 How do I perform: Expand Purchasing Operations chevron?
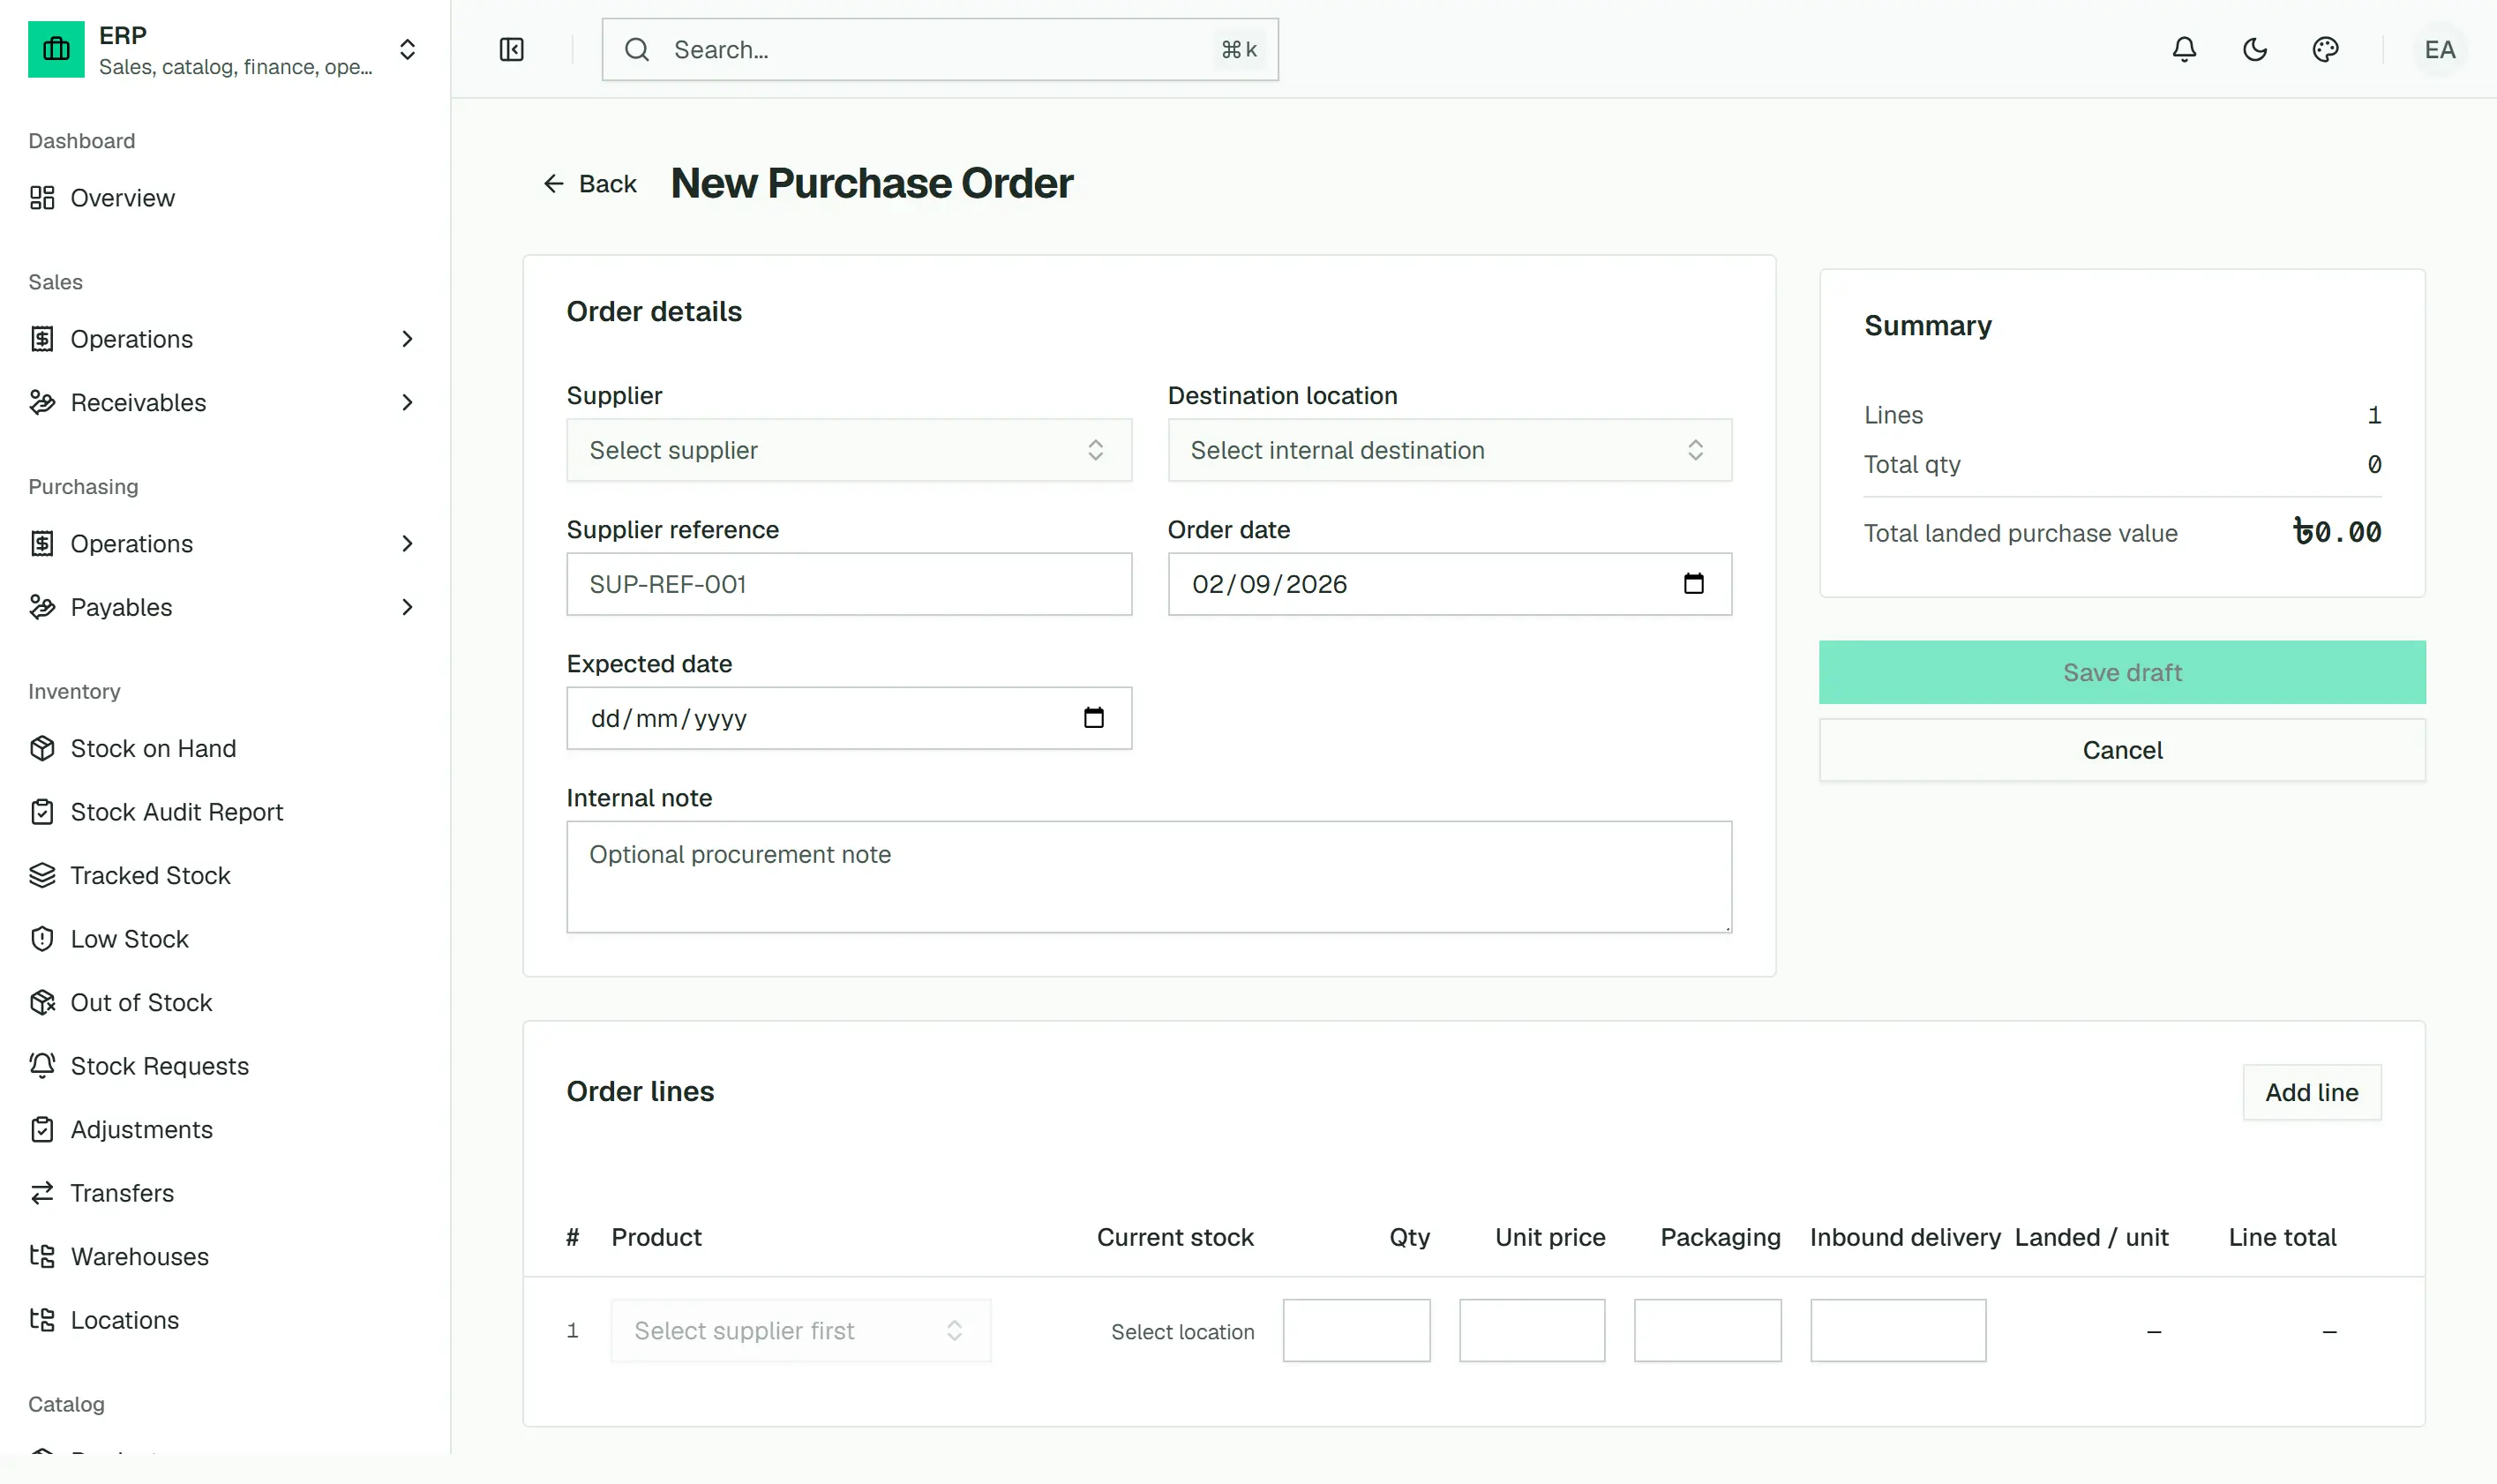click(x=407, y=543)
